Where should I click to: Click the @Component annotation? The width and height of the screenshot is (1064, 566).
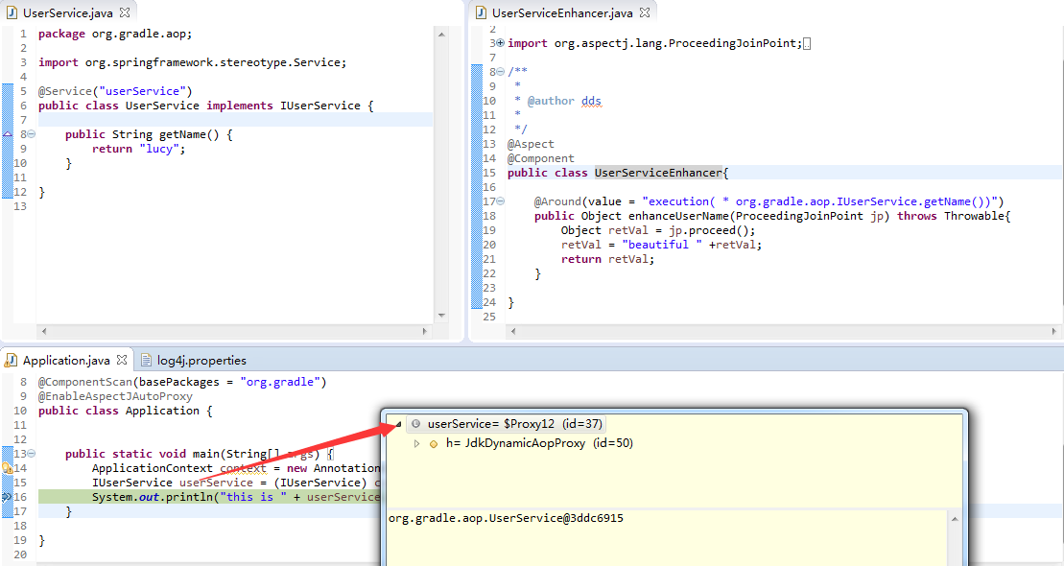(x=541, y=158)
